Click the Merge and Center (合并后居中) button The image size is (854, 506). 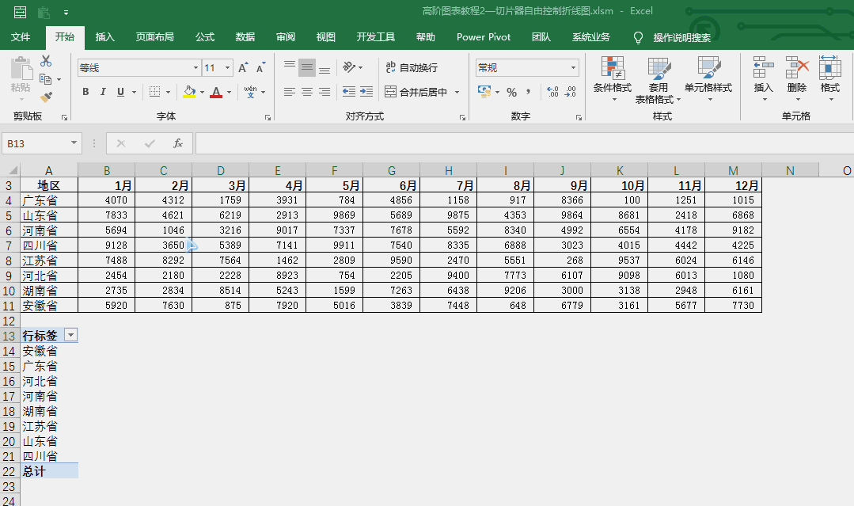(416, 92)
